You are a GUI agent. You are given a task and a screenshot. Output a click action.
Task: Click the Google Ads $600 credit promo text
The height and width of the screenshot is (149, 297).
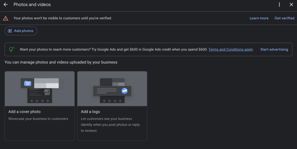114,49
